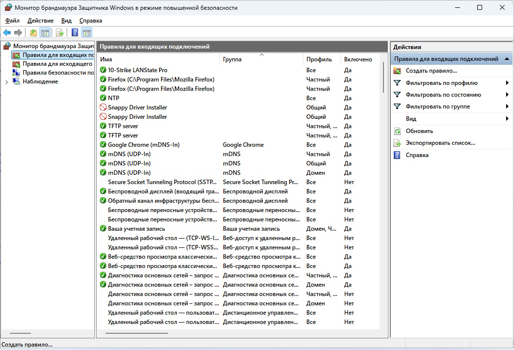Click the up-one-level folder icon in toolbar
Screen dimensions: 514x350
33,33
